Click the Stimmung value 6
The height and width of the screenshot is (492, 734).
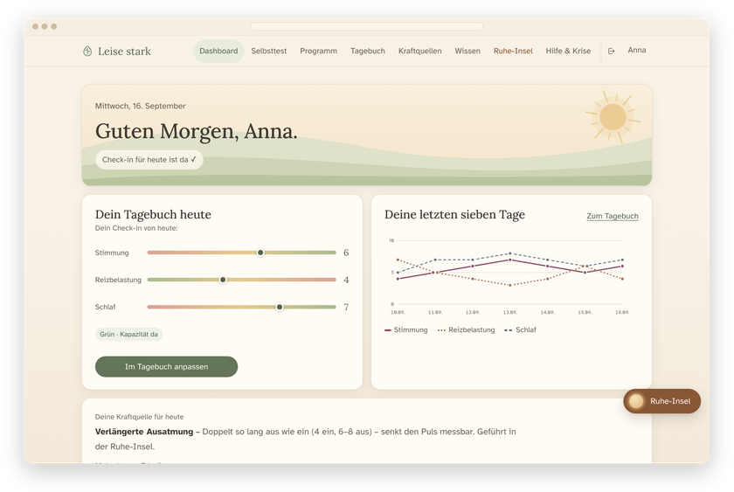pos(346,253)
